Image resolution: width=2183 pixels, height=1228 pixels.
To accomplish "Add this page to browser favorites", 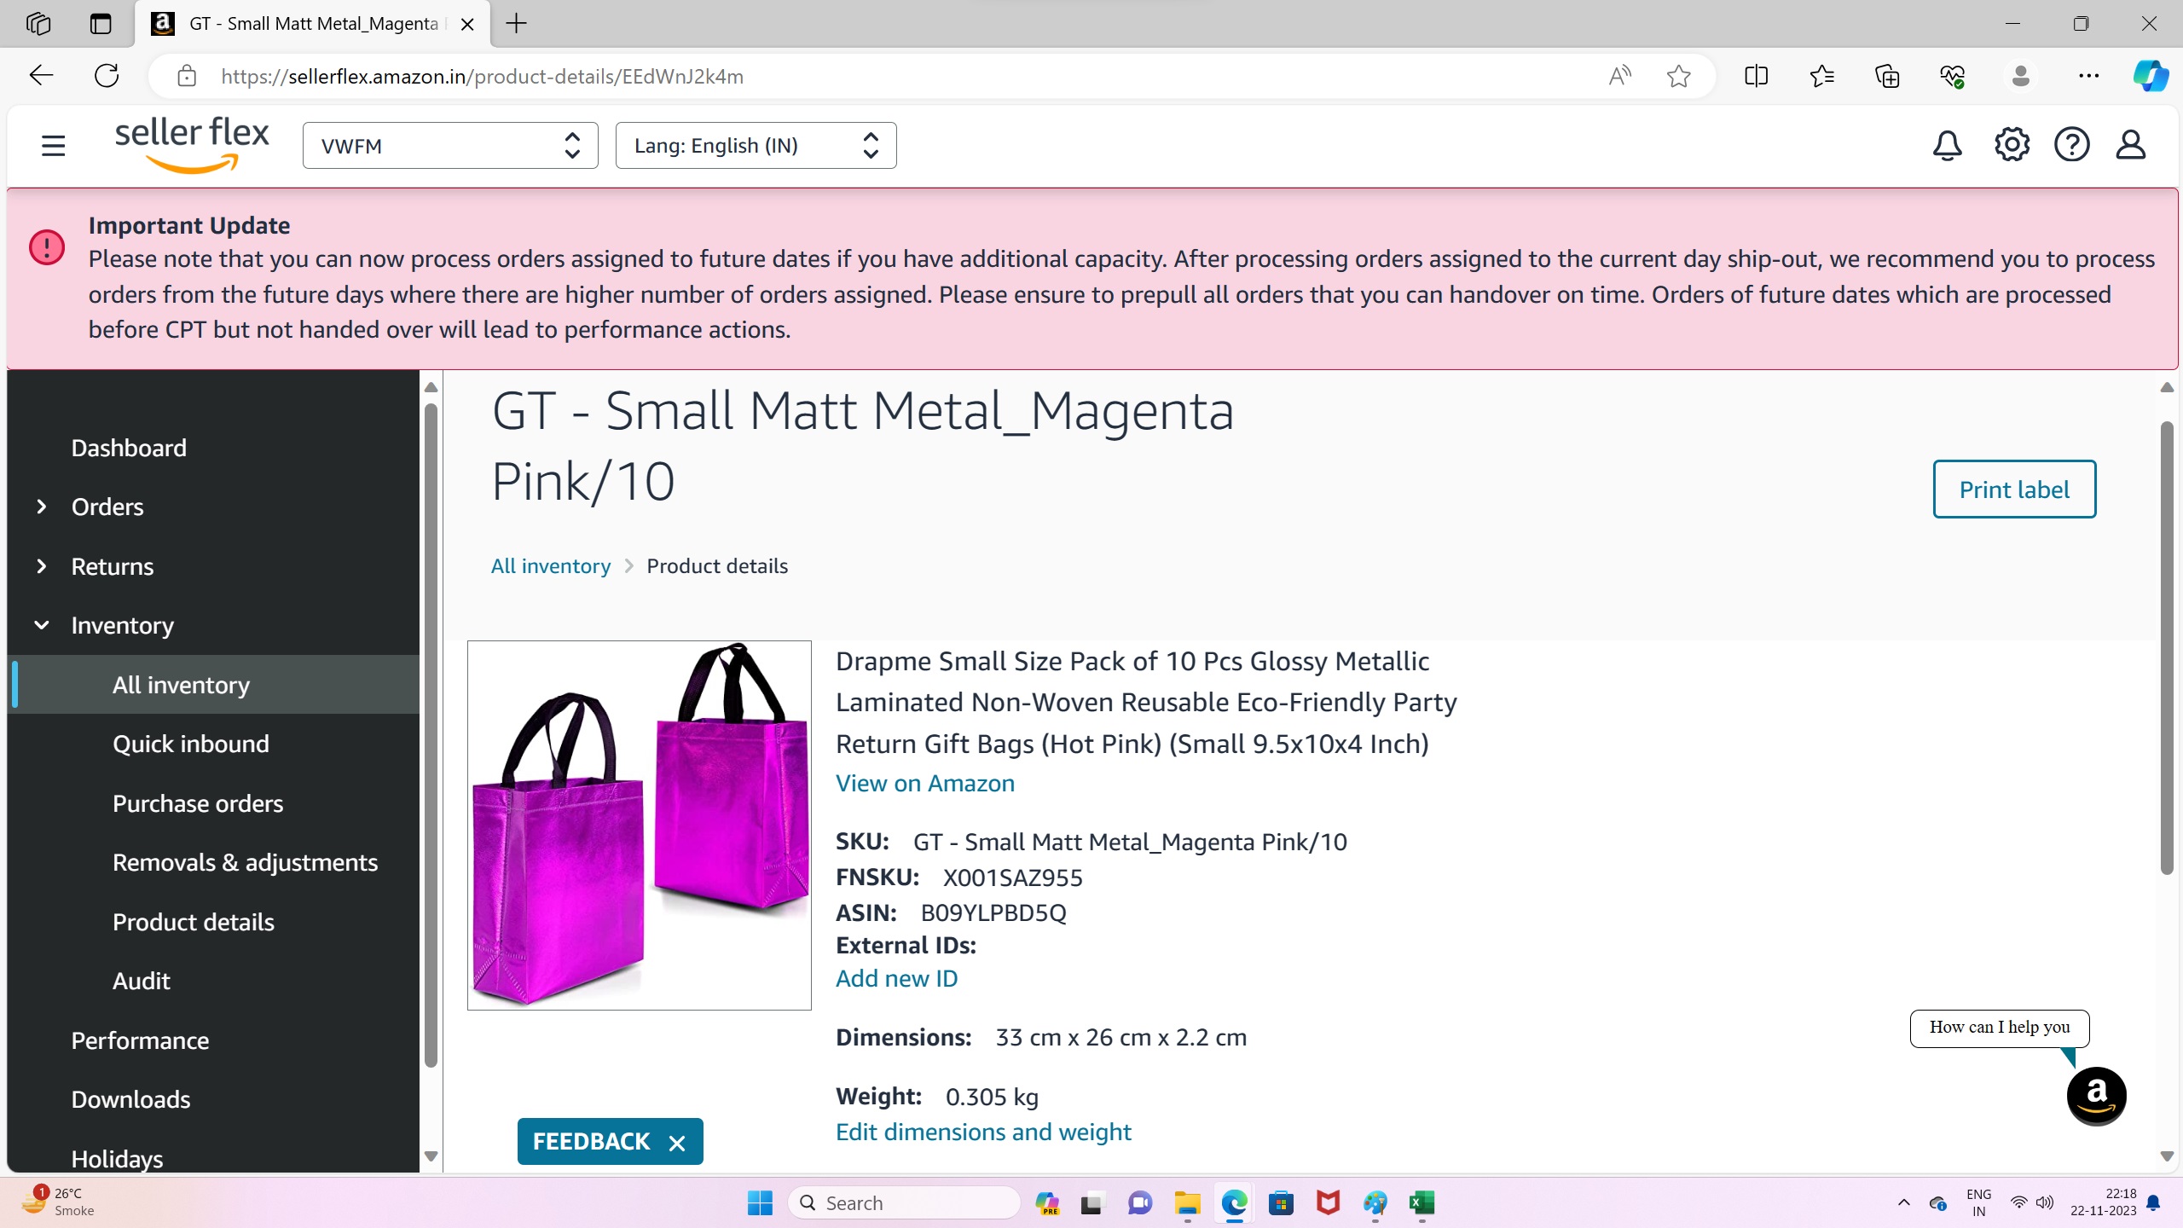I will pos(1678,76).
